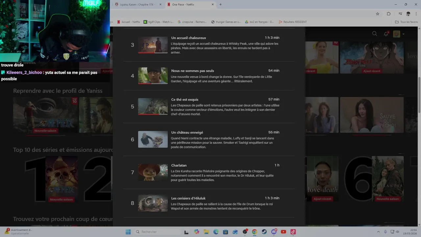Viewport: 421px width, 237px height.
Task: Open the YouTube taskbar icon
Action: tap(284, 232)
